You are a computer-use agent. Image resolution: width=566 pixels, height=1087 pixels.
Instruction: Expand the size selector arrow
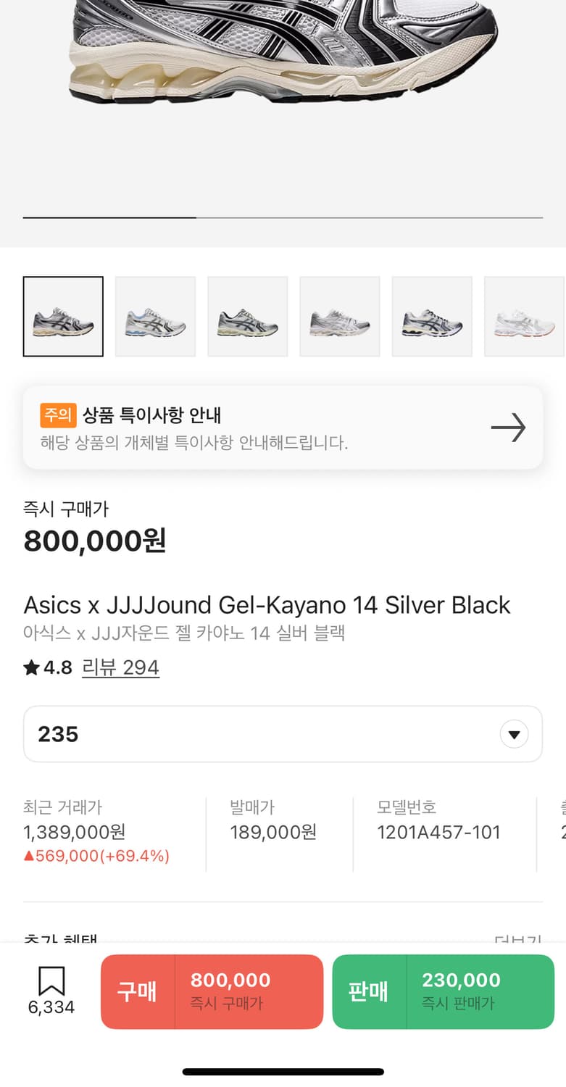514,735
